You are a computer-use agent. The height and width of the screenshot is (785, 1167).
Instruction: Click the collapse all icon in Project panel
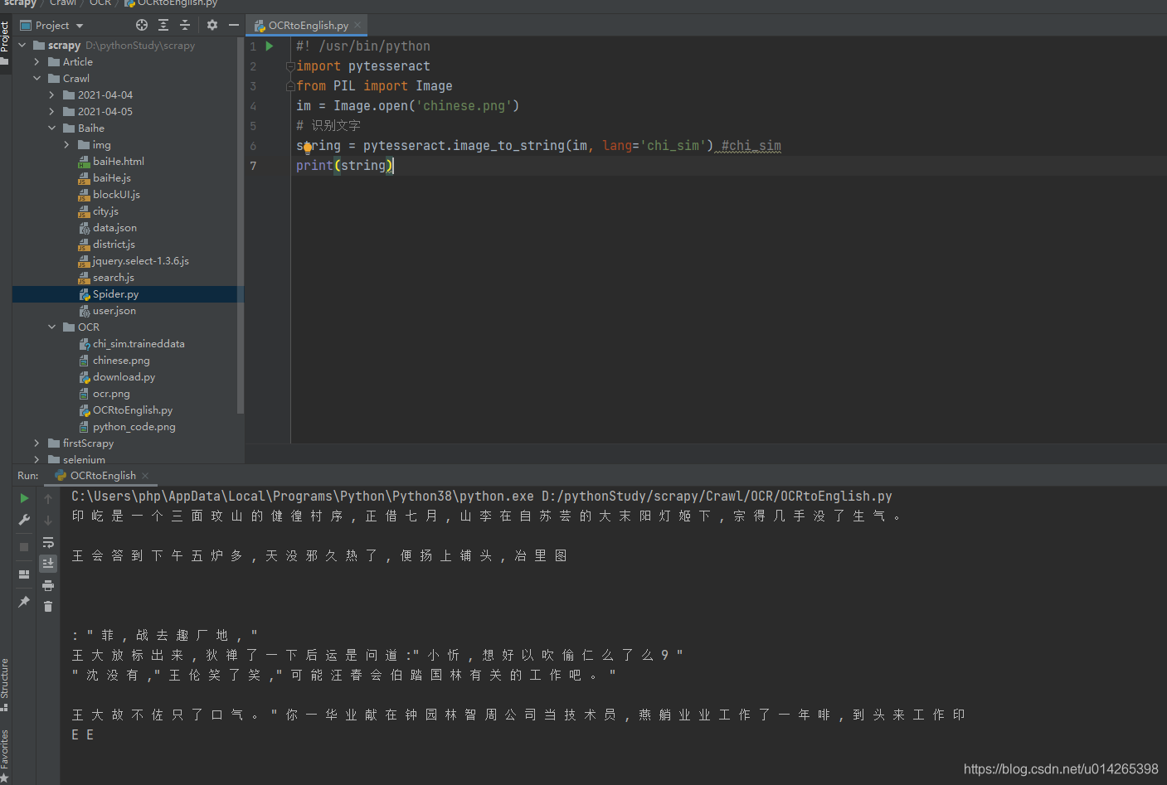coord(185,25)
